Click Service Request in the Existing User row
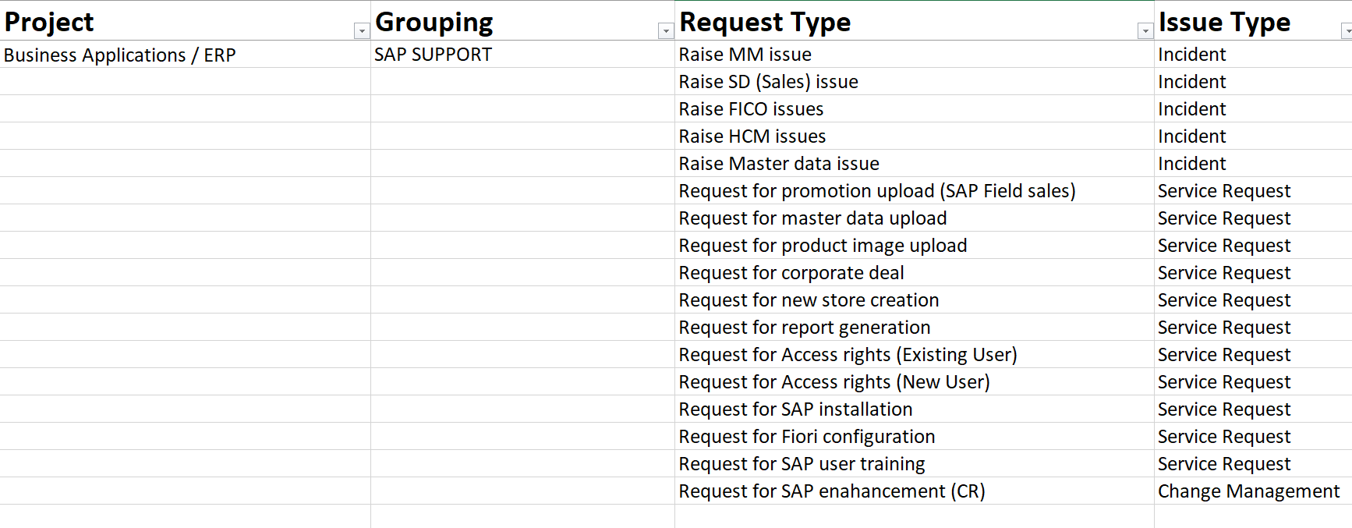Viewport: 1352px width, 528px height. (x=1253, y=355)
